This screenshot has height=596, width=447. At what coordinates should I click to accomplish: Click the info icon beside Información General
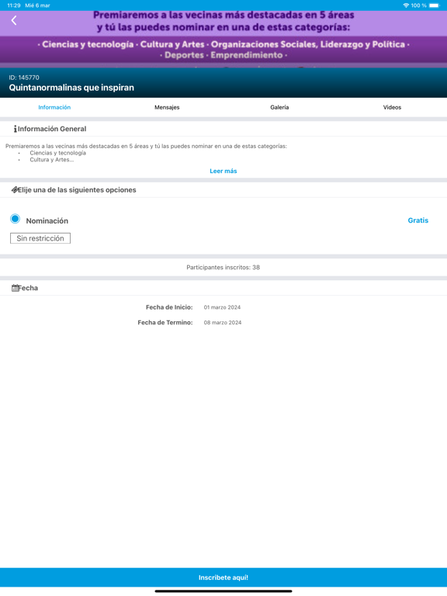click(15, 129)
